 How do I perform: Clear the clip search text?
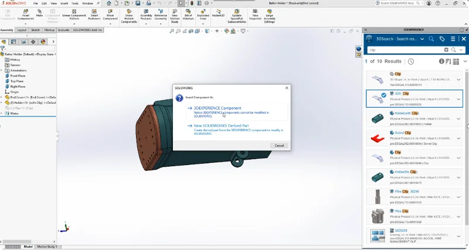446,50
